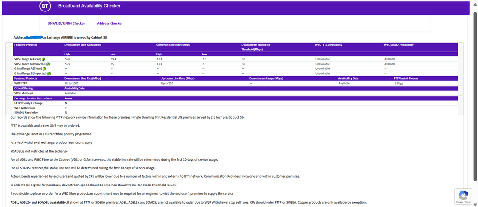The height and width of the screenshot is (207, 478).
Task: Click 'Actual speeds experienced by end users' line
Action: point(155,176)
